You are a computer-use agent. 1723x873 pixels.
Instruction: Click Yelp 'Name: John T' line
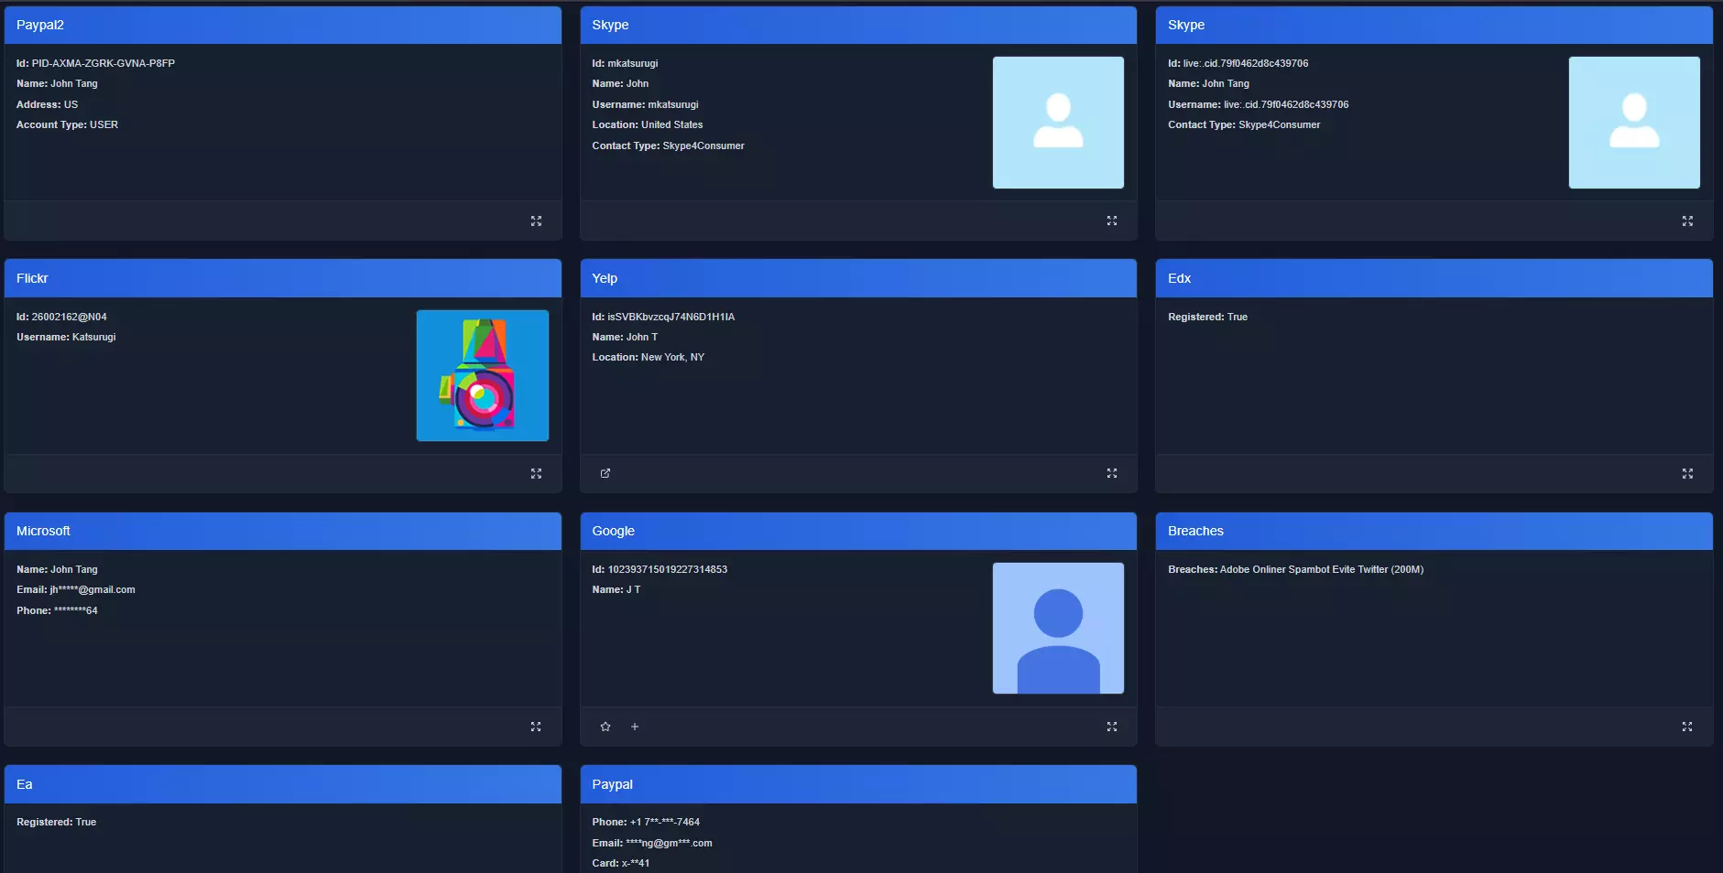pos(625,337)
